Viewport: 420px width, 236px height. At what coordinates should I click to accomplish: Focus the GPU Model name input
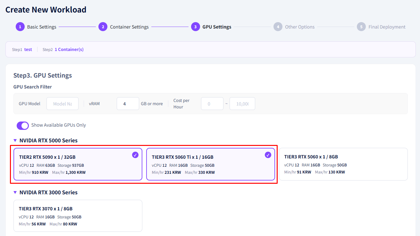click(x=63, y=104)
